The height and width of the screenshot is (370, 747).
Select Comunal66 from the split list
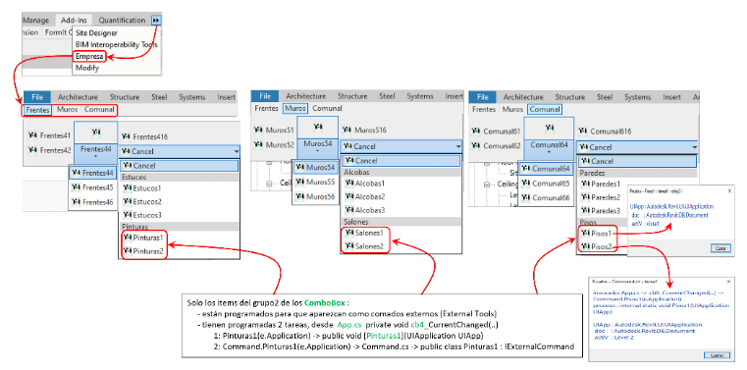[x=547, y=197]
